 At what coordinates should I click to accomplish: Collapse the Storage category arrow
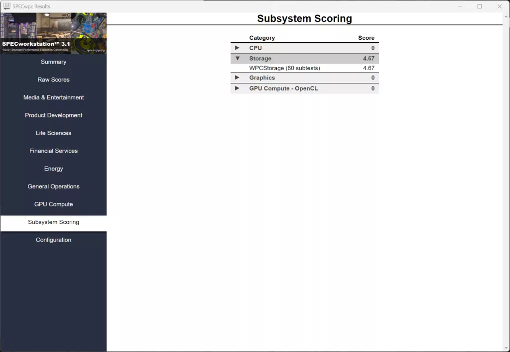(238, 59)
